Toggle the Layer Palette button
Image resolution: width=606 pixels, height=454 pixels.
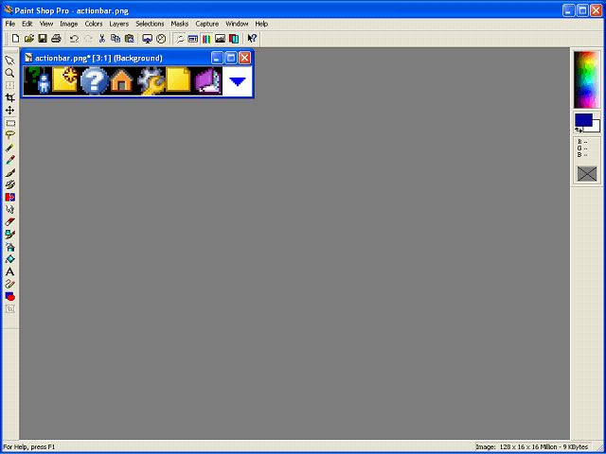click(234, 38)
